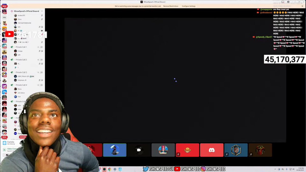This screenshot has height=172, width=306.
Task: Open server icon with 611 badge
Action: click(x=4, y=115)
